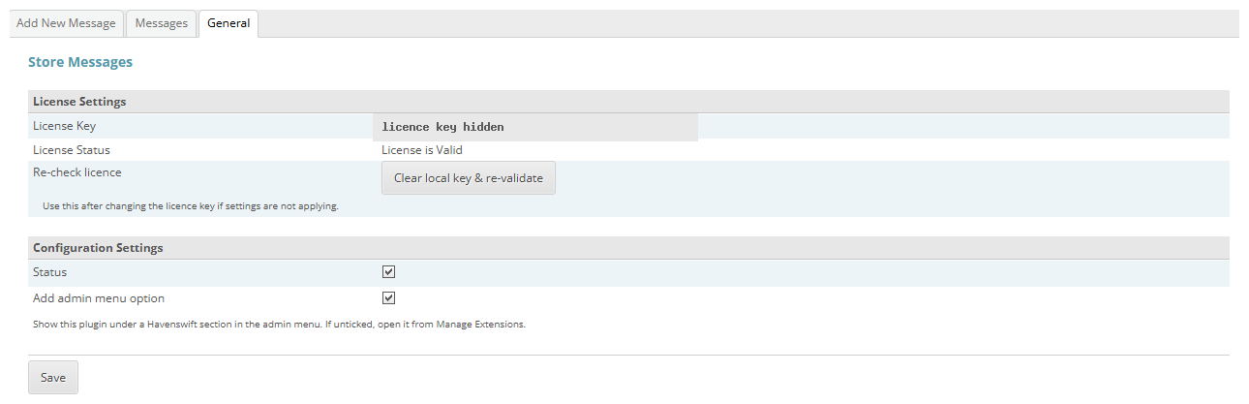
Task: Save the plugin settings
Action: click(53, 378)
